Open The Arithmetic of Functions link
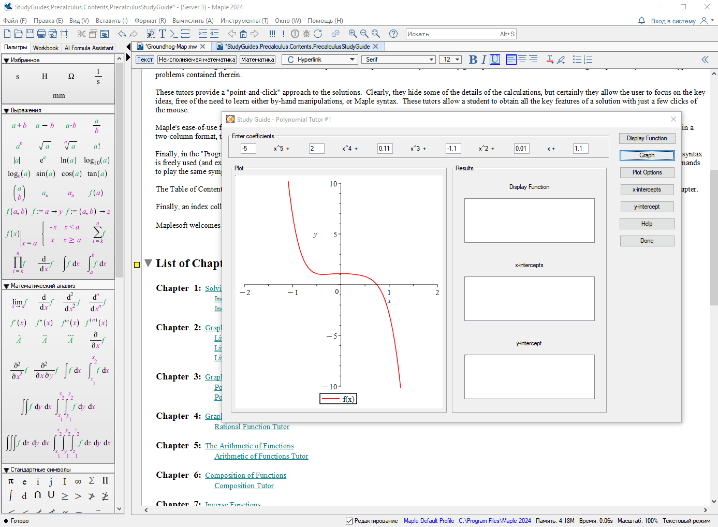 (x=250, y=446)
